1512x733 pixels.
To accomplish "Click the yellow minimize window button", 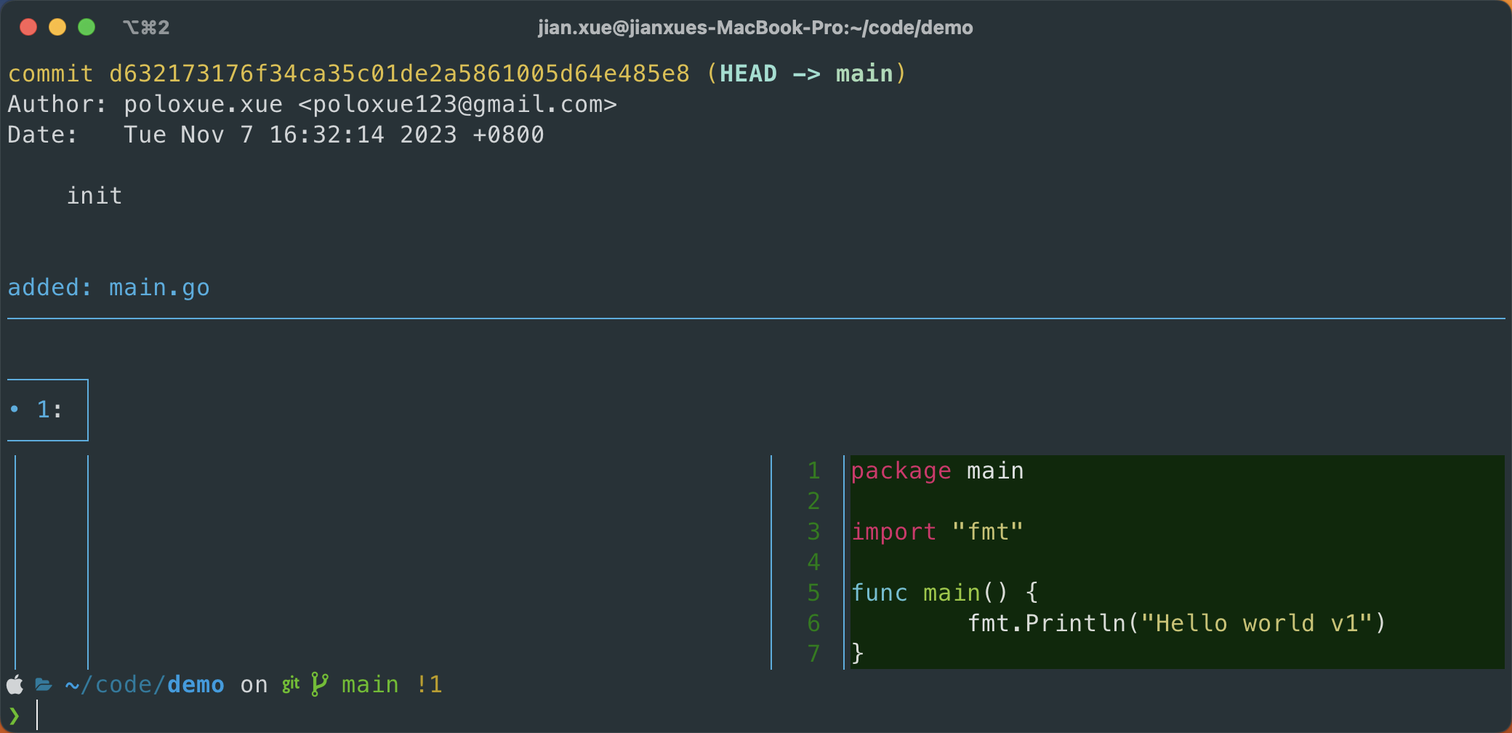I will [57, 27].
